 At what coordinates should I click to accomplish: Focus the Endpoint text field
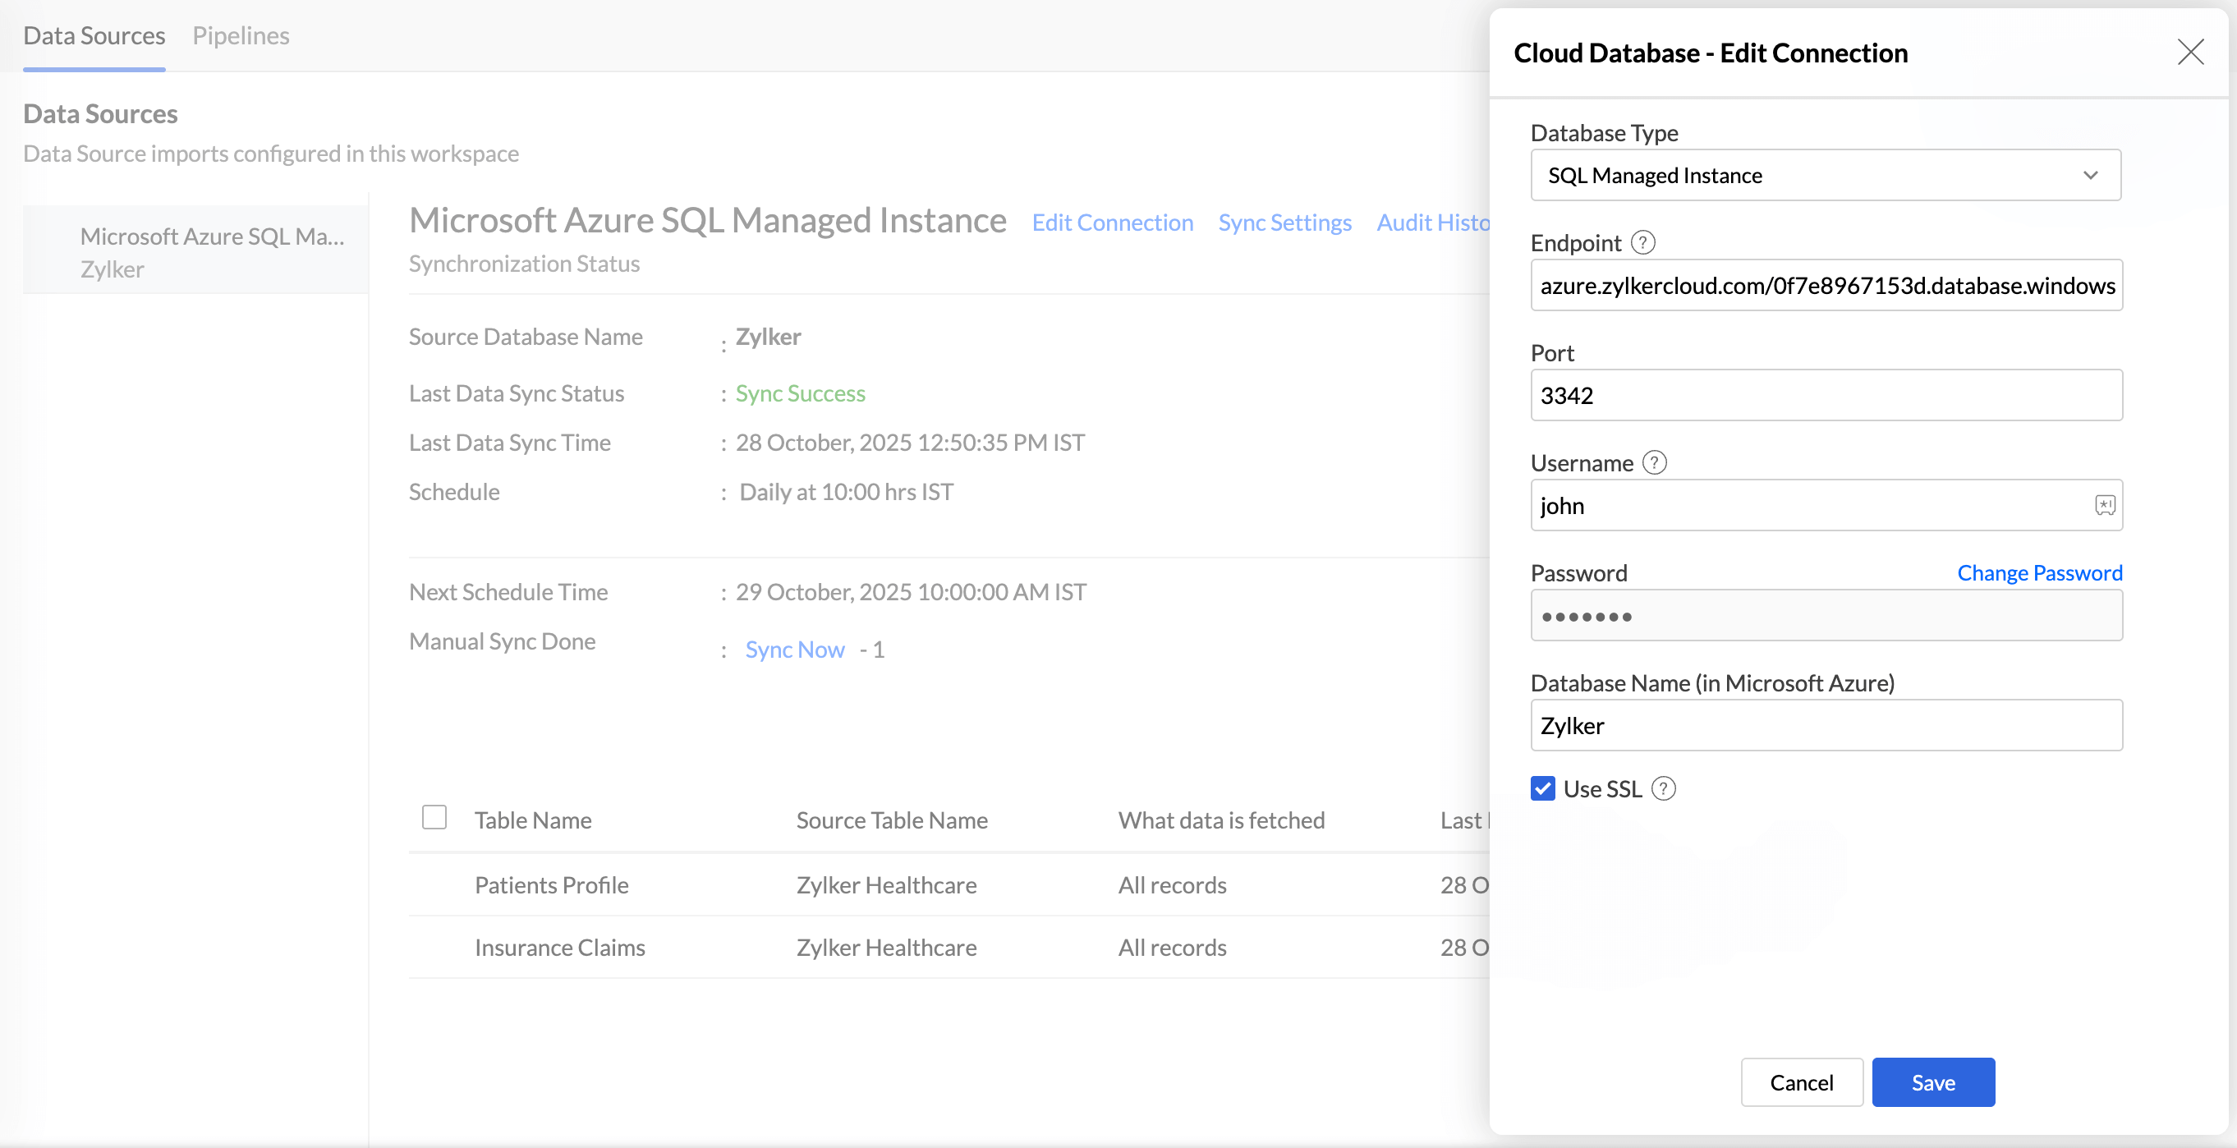(1826, 286)
